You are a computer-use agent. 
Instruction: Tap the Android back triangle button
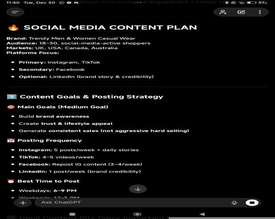coord(202,214)
